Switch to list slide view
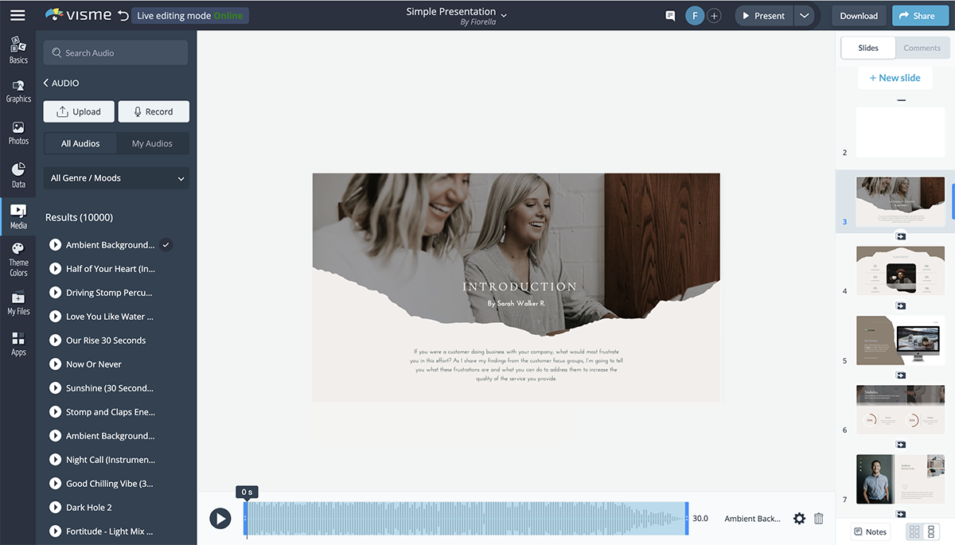Screen dimensions: 955x545 (x=931, y=531)
